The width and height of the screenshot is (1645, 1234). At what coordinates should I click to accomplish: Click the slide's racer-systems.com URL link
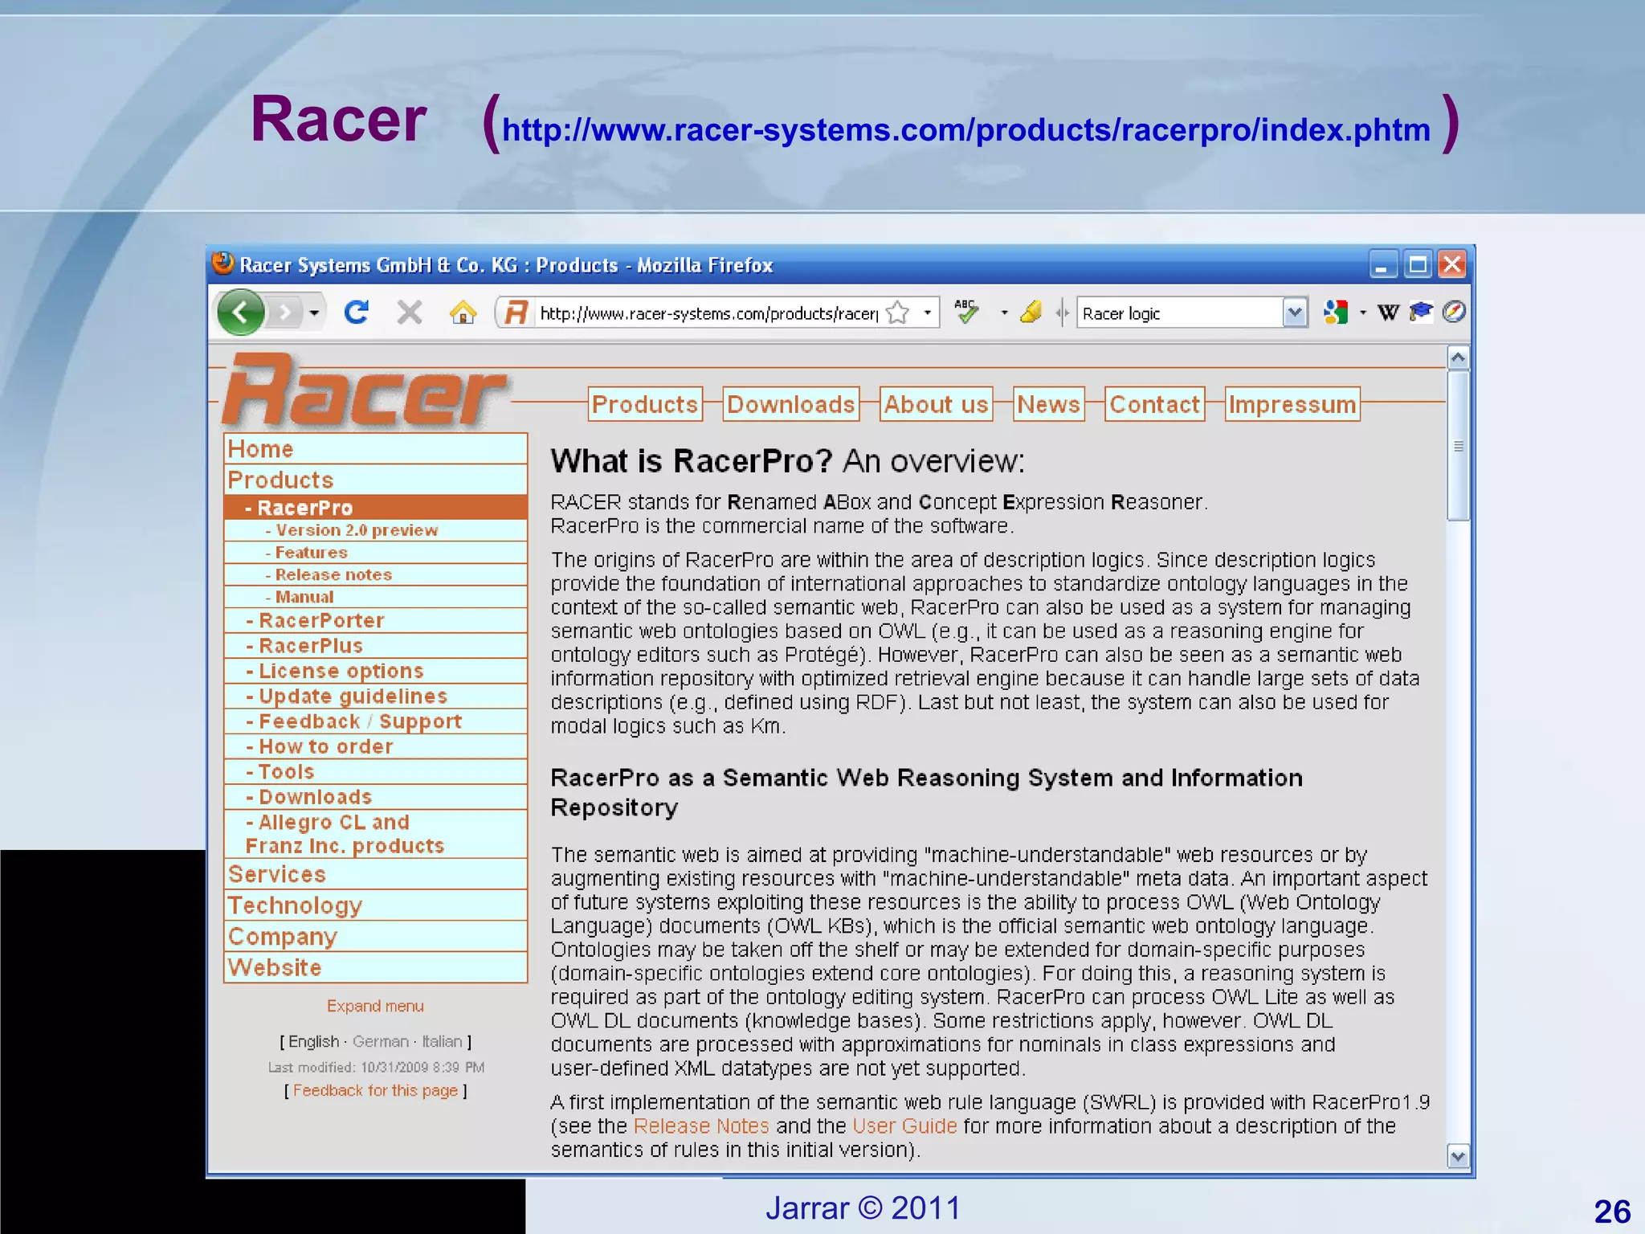966,130
